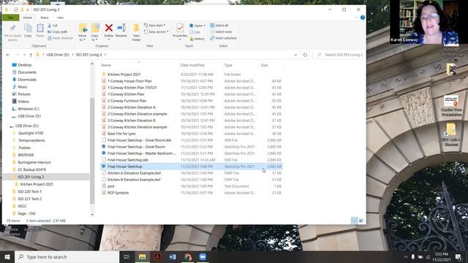The height and width of the screenshot is (263, 468).
Task: Expand the address bar history dropdown
Action: (295, 55)
